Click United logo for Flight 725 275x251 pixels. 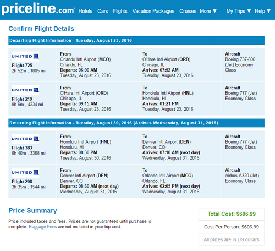25,56
